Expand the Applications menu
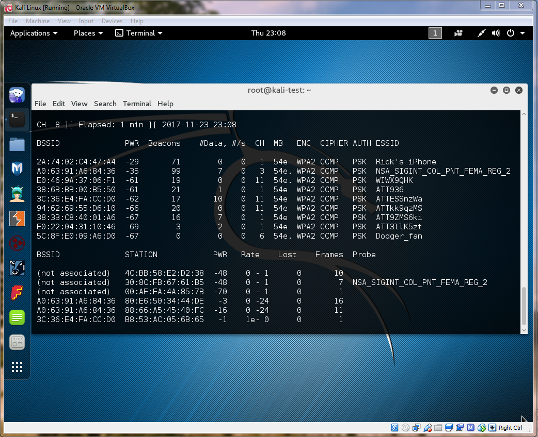The width and height of the screenshot is (538, 437). (x=34, y=33)
